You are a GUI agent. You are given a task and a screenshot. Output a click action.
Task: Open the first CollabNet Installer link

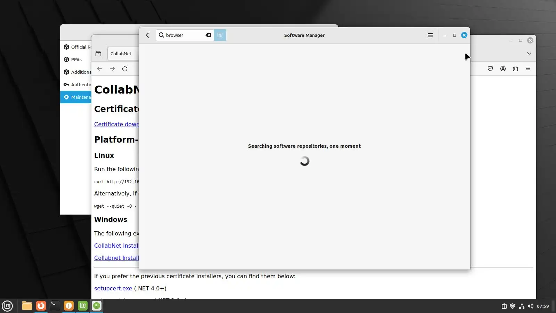116,246
